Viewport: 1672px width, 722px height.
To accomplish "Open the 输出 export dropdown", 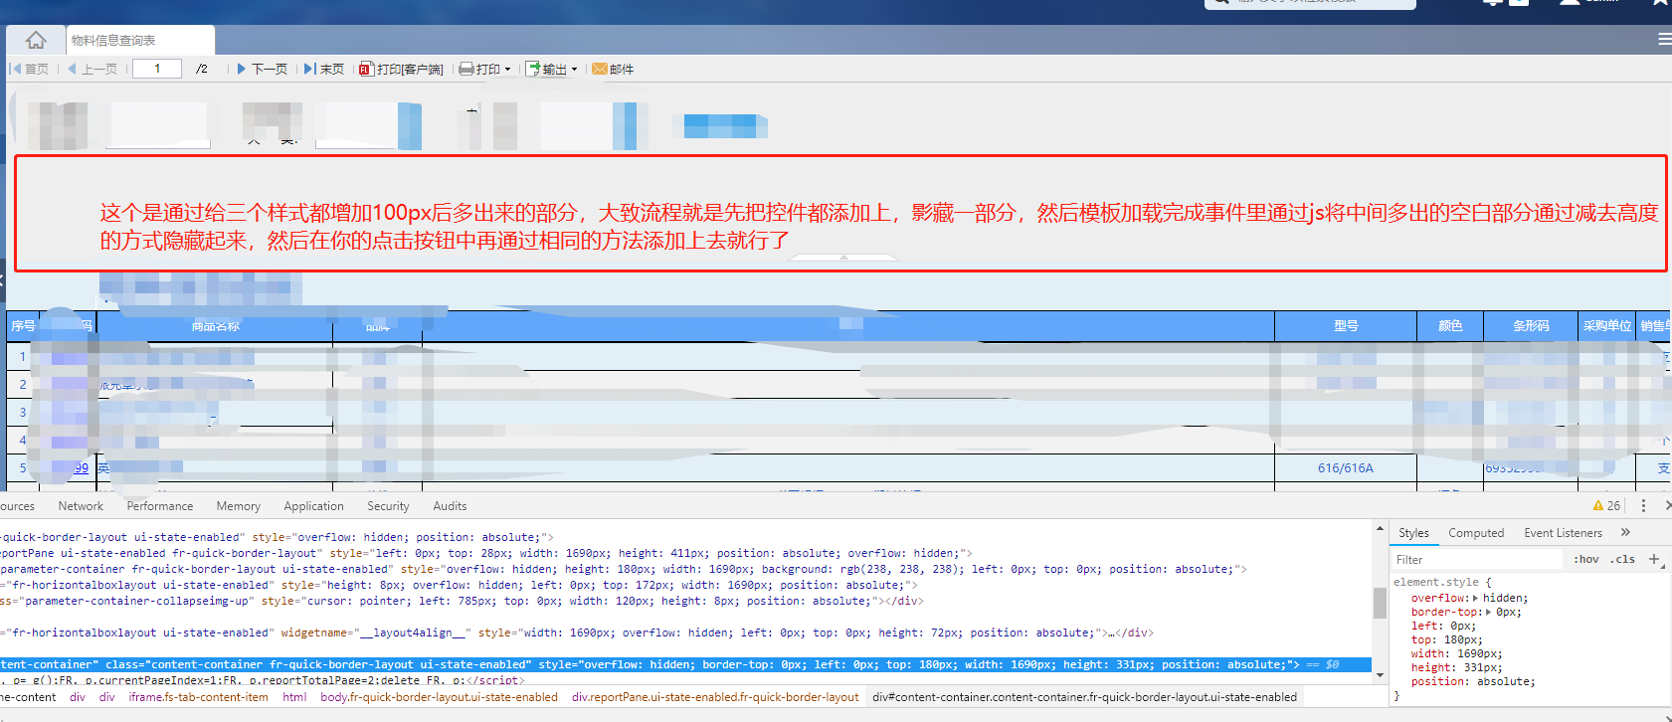I will click(x=552, y=69).
